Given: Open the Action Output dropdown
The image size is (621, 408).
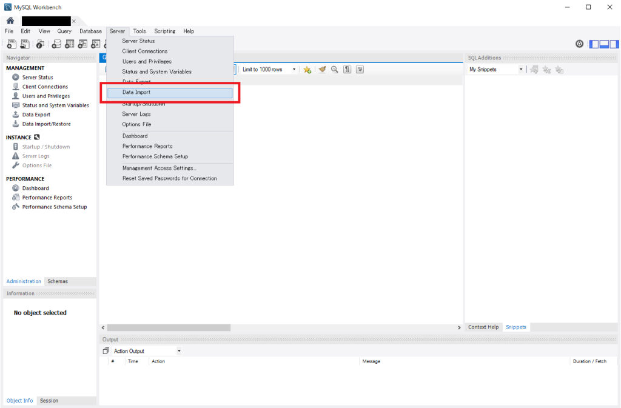Looking at the screenshot, I should click(178, 350).
